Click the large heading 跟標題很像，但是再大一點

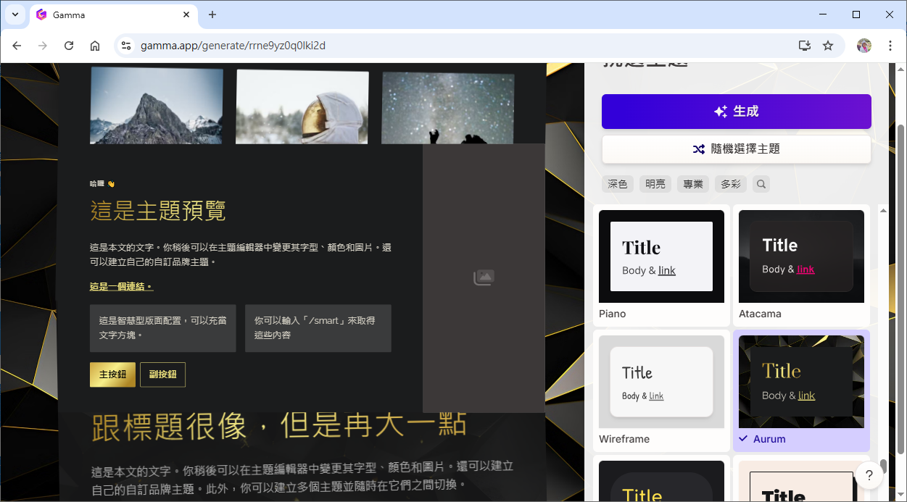[x=279, y=426]
